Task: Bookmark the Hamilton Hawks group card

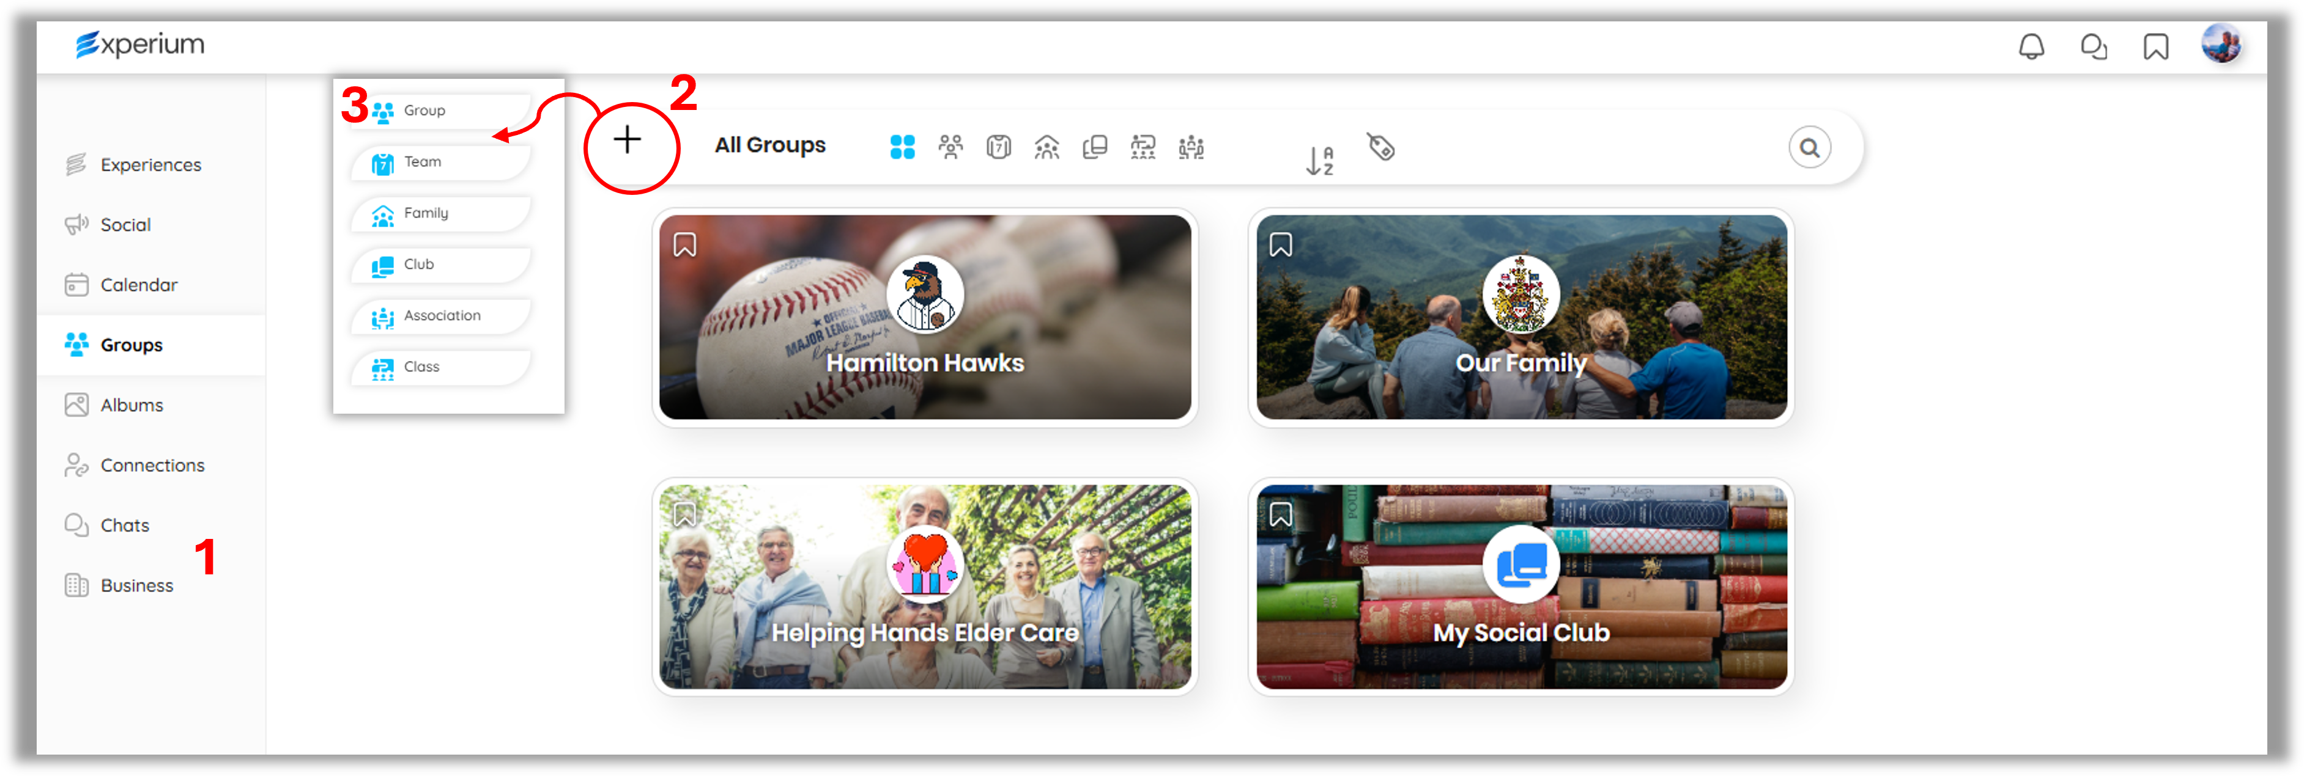Action: click(x=684, y=245)
